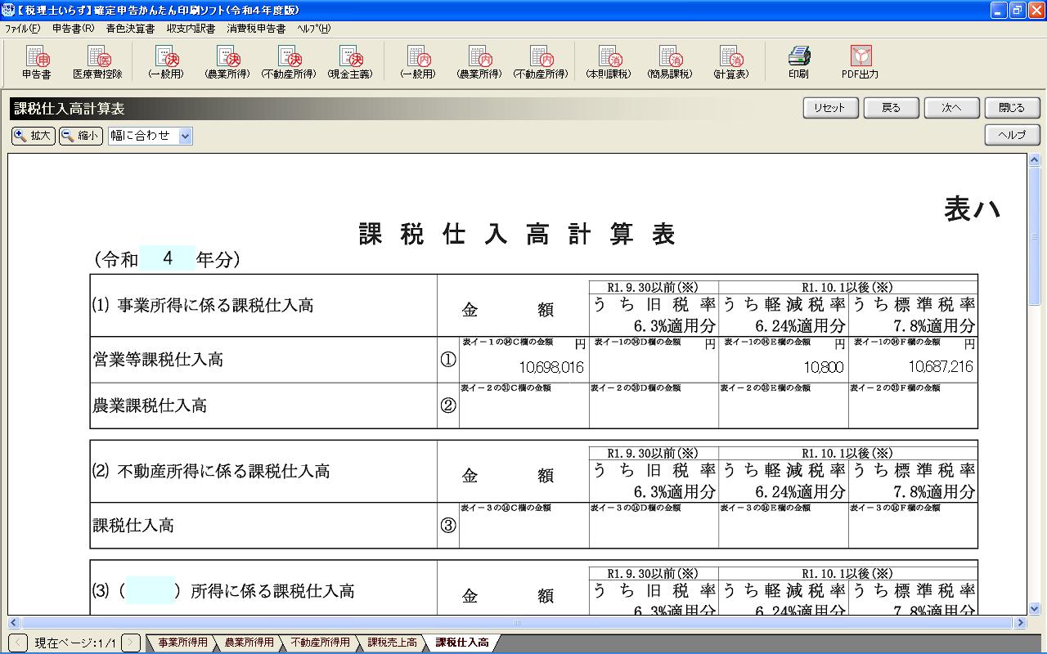Image resolution: width=1047 pixels, height=654 pixels.
Task: Open the (計算表) 消費税 icon
Action: 730,62
